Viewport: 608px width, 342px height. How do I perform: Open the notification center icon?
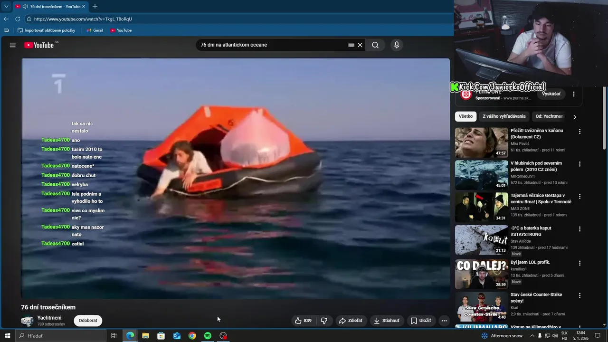pos(598,336)
